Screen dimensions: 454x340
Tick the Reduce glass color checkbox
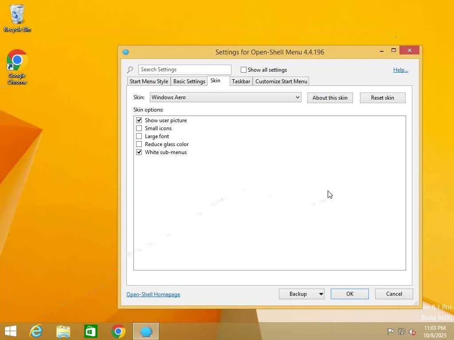click(x=139, y=144)
